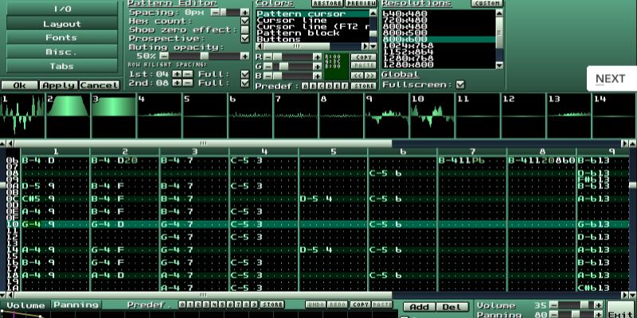Screen dimensions: 637x318
Task: Select instrument waveform thumbnail 2
Action: click(x=68, y=116)
